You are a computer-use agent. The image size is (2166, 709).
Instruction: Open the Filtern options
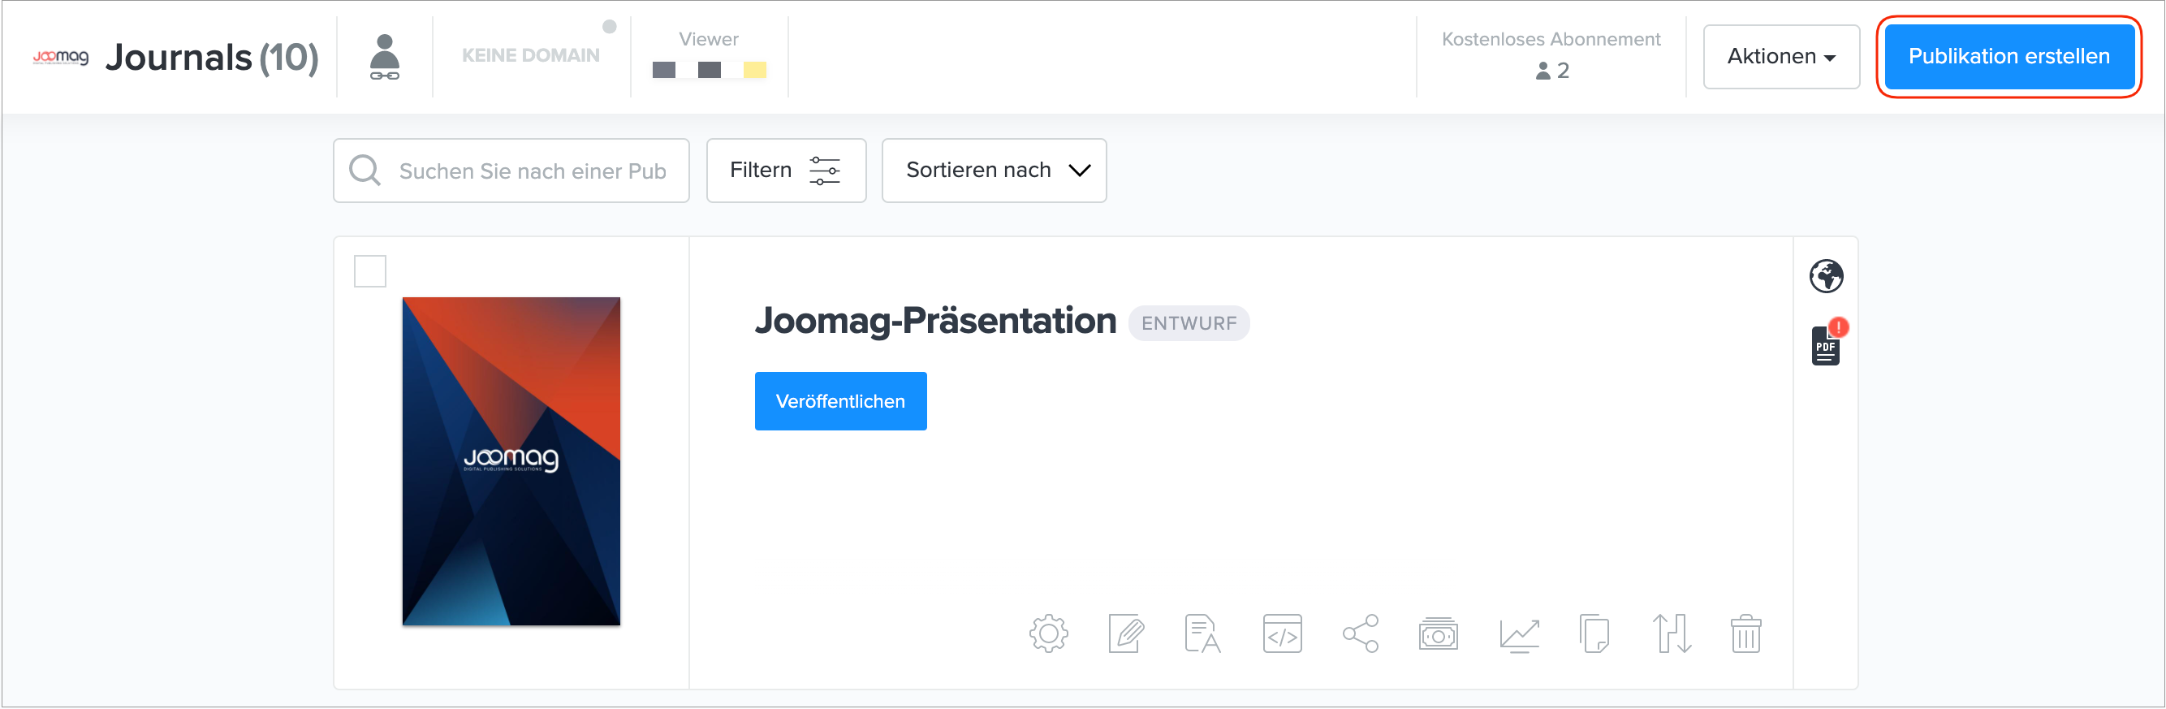pos(785,171)
